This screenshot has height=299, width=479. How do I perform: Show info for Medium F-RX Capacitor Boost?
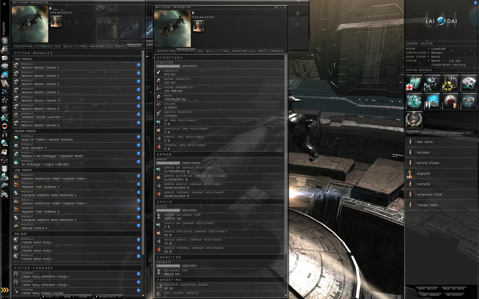(139, 153)
